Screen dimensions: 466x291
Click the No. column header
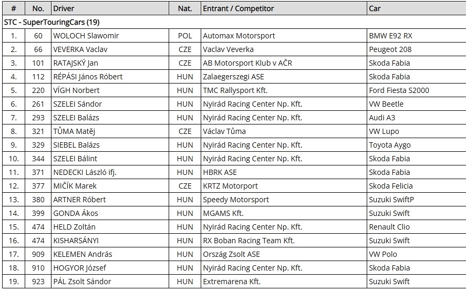tap(38, 8)
